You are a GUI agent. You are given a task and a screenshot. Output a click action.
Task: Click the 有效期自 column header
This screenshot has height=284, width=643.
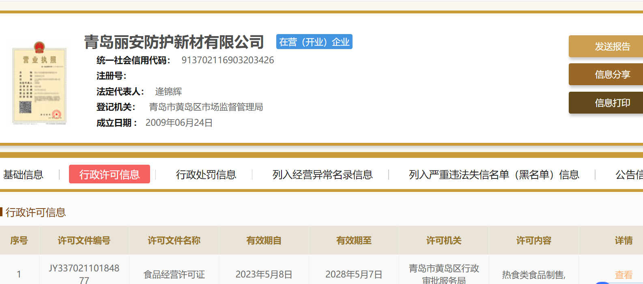264,240
